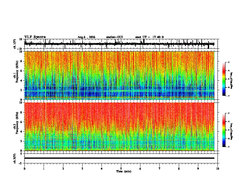Click the time axis tick label "2"

63,169
